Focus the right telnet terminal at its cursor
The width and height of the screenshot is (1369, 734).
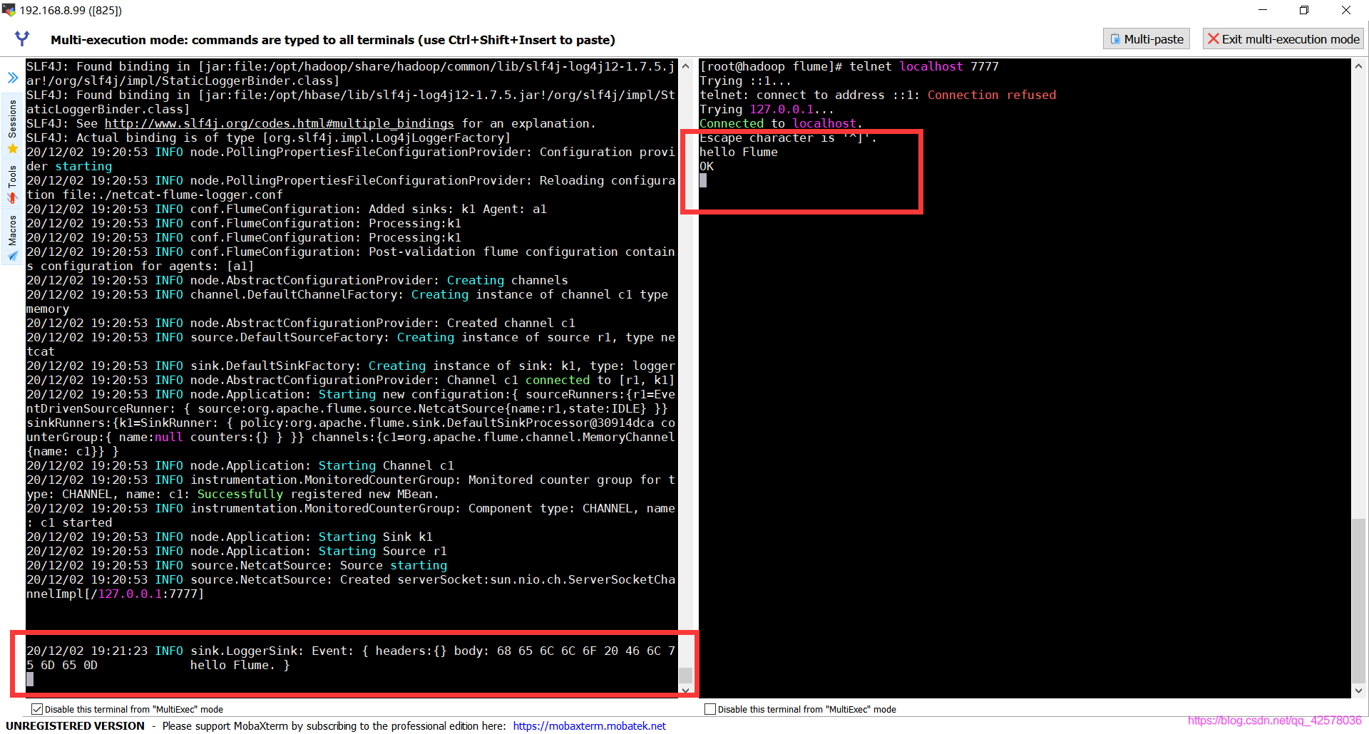(703, 181)
